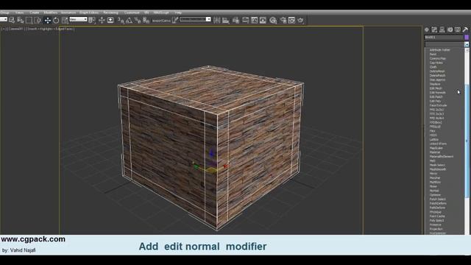Open Curve Editor icon
The image size is (471, 265).
[254, 20]
